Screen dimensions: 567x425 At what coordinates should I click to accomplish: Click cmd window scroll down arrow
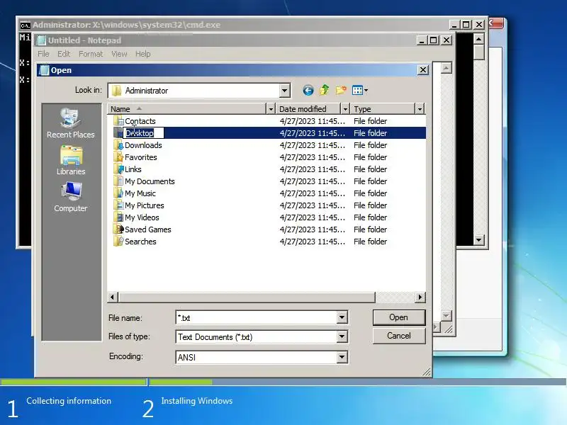click(x=479, y=239)
